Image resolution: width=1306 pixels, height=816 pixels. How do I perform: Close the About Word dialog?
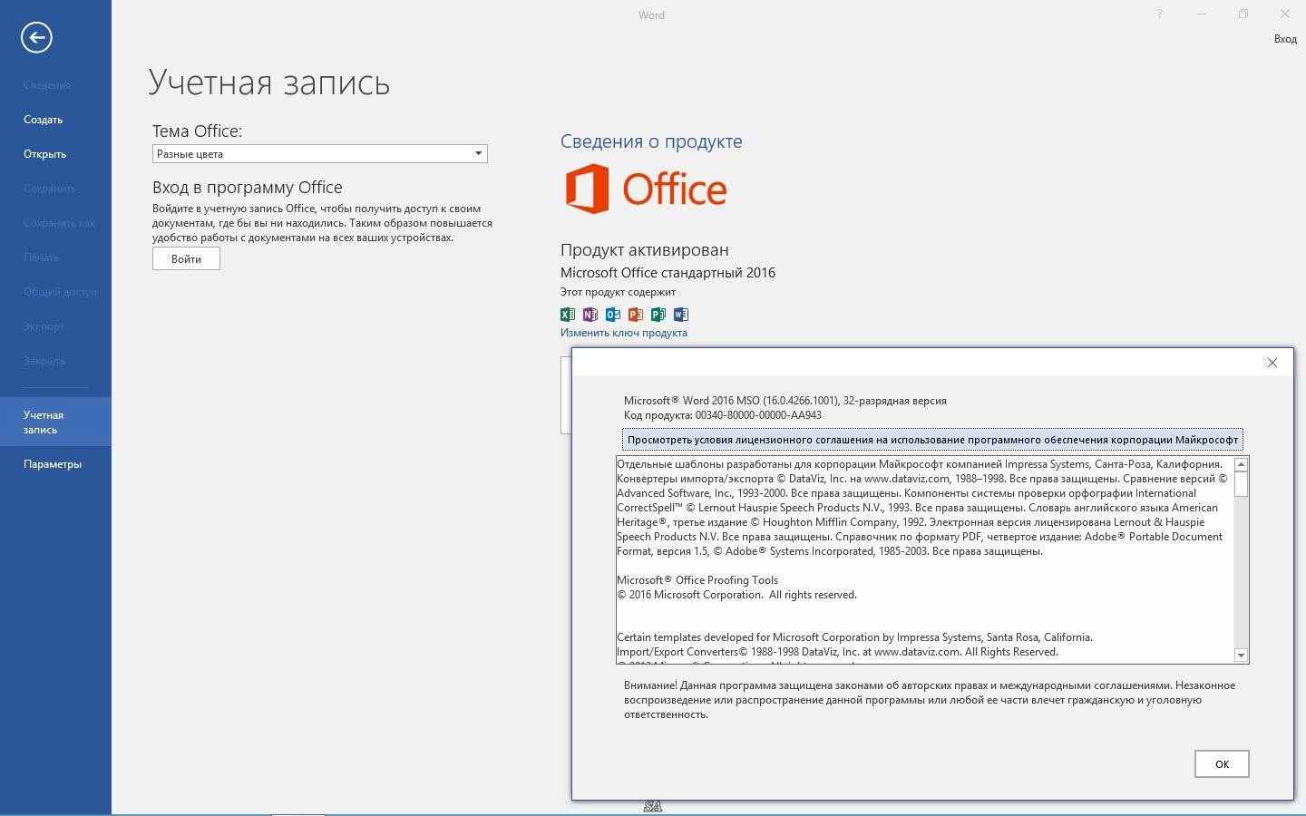[x=1272, y=363]
